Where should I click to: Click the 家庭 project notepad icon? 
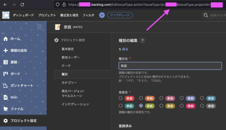pos(58,27)
